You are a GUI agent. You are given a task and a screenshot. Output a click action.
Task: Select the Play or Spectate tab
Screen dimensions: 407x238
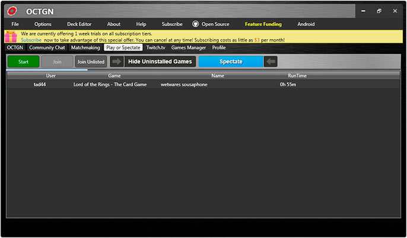click(x=123, y=47)
